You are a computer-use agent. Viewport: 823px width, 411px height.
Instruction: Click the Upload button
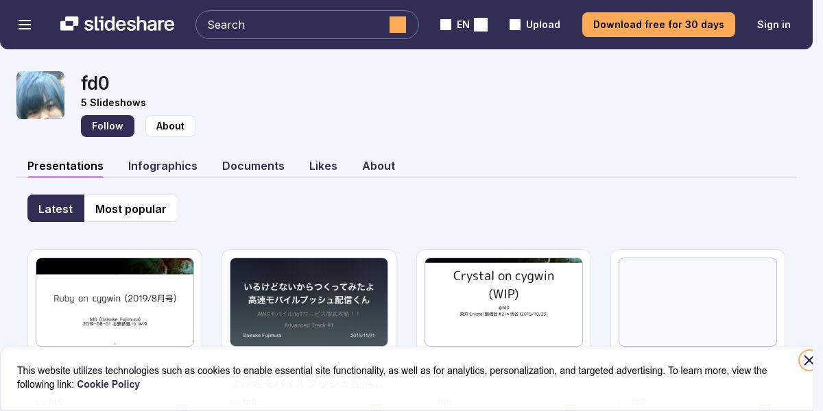pos(535,25)
